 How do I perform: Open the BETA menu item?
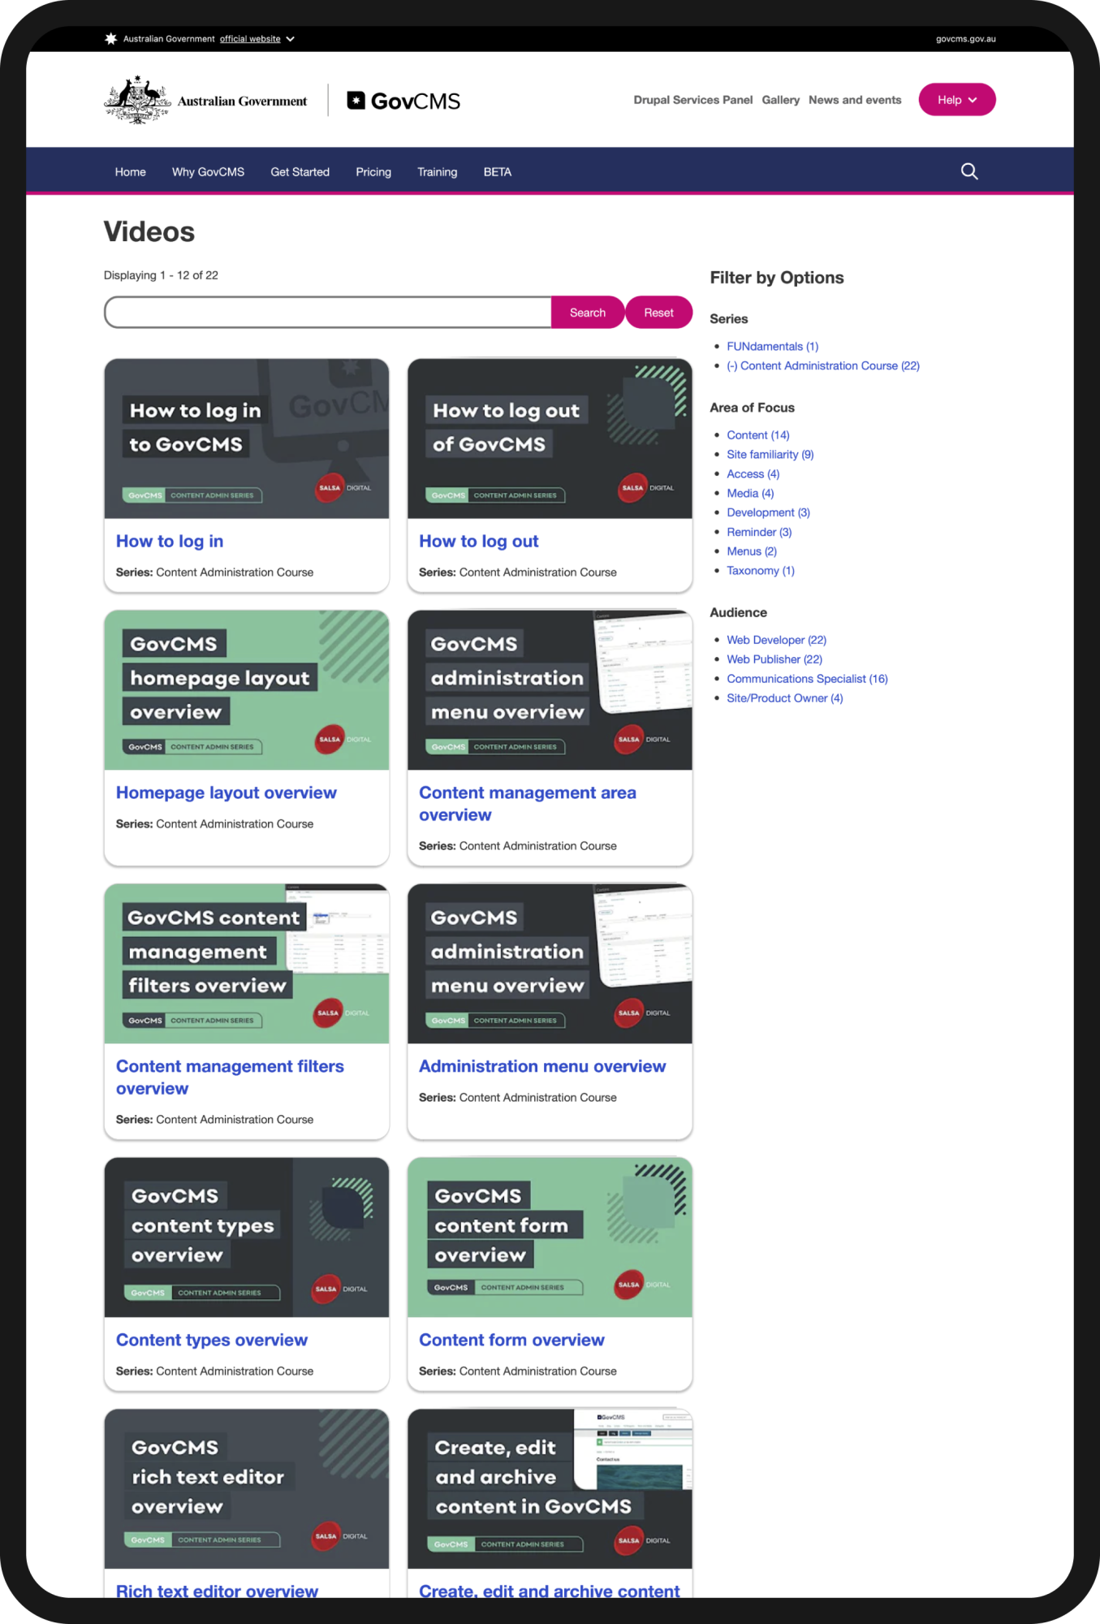click(x=498, y=172)
